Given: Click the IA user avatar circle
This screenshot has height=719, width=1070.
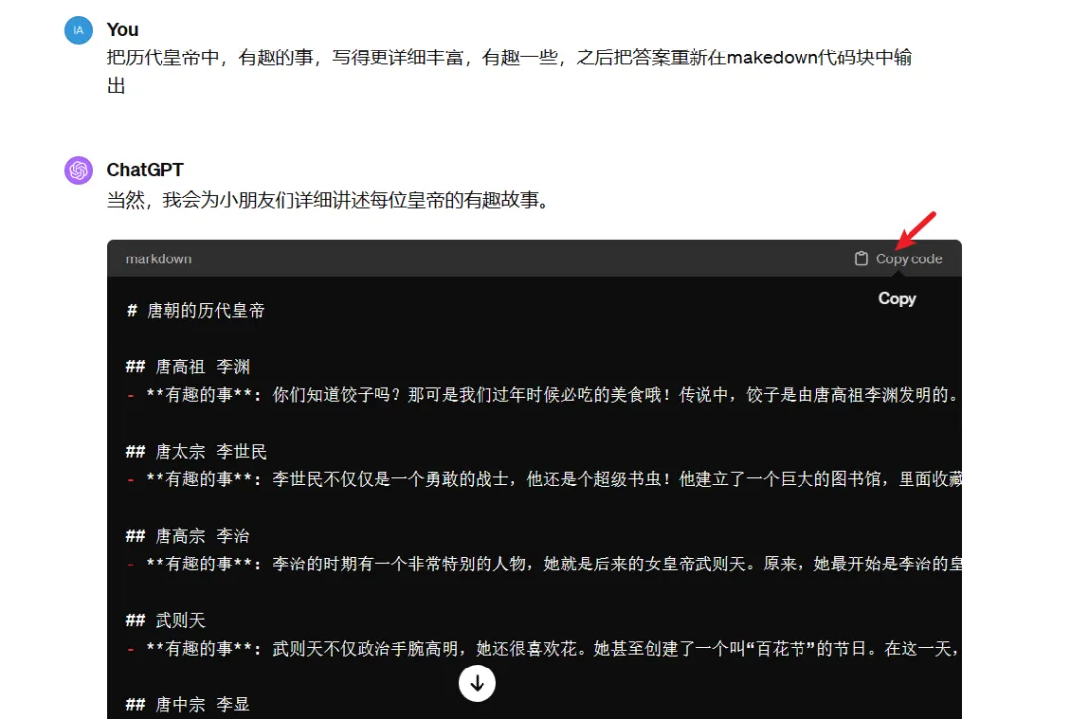Looking at the screenshot, I should tap(78, 30).
